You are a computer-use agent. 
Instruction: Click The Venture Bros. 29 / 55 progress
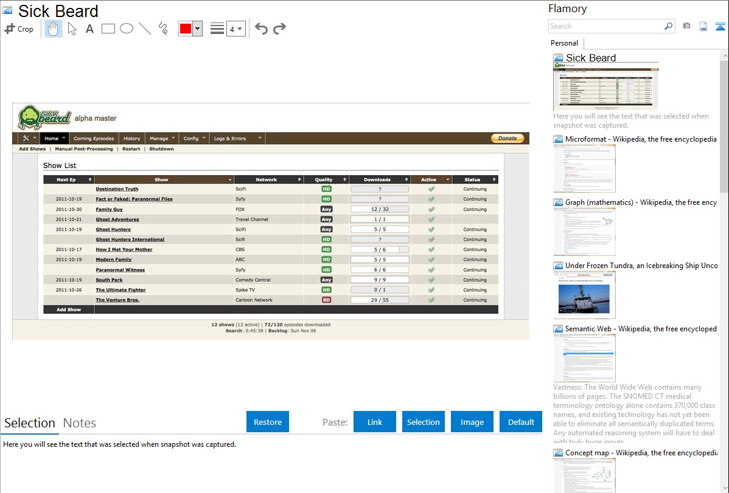point(380,300)
